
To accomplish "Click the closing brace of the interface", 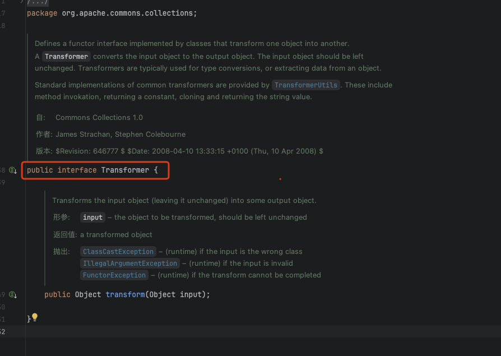I will tap(29, 319).
